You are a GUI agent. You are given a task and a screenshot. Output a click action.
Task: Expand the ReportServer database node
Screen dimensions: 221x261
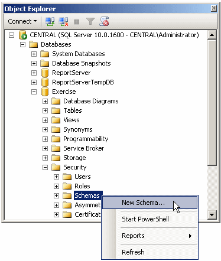click(34, 73)
